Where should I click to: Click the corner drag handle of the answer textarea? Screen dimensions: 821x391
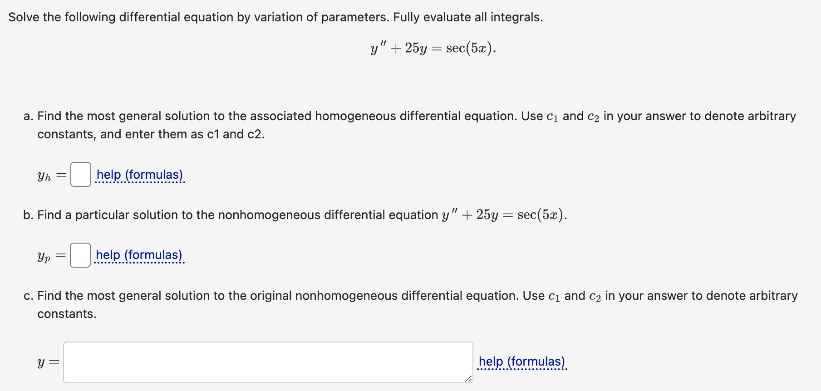467,379
